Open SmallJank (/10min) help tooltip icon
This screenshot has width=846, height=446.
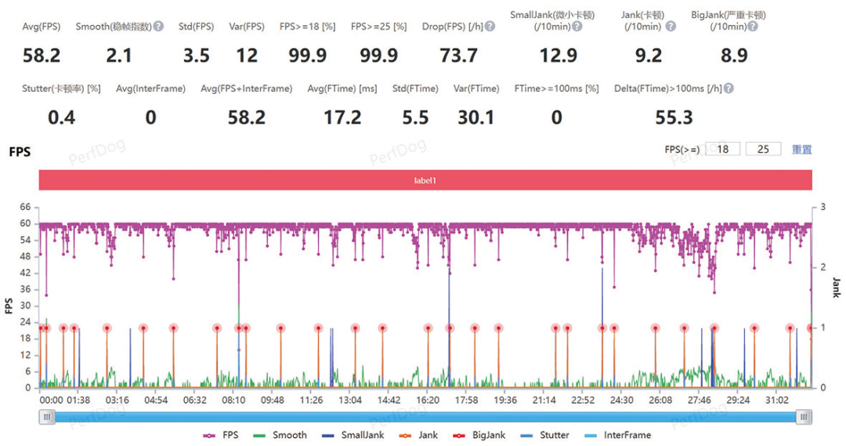[x=577, y=26]
